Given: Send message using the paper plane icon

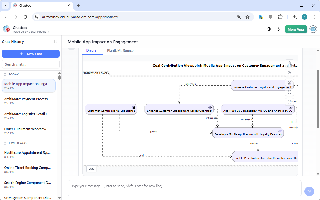Looking at the screenshot, I should click(309, 191).
